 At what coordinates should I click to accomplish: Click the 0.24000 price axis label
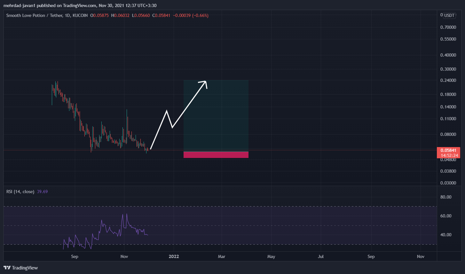(x=448, y=80)
